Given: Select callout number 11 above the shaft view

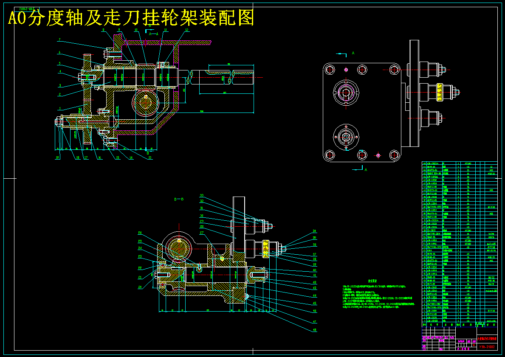Looking at the screenshot, I should [166, 30].
